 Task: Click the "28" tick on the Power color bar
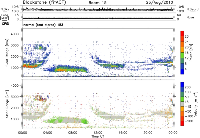coord(186,36)
